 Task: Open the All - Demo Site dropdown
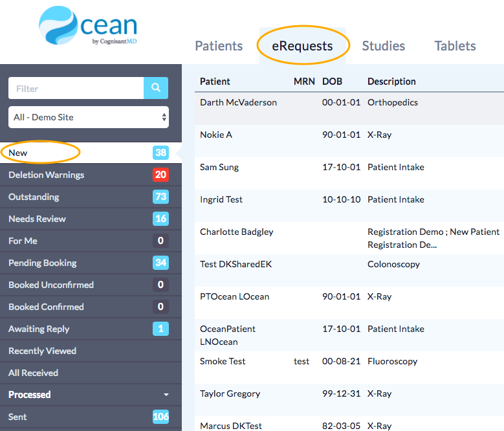89,117
